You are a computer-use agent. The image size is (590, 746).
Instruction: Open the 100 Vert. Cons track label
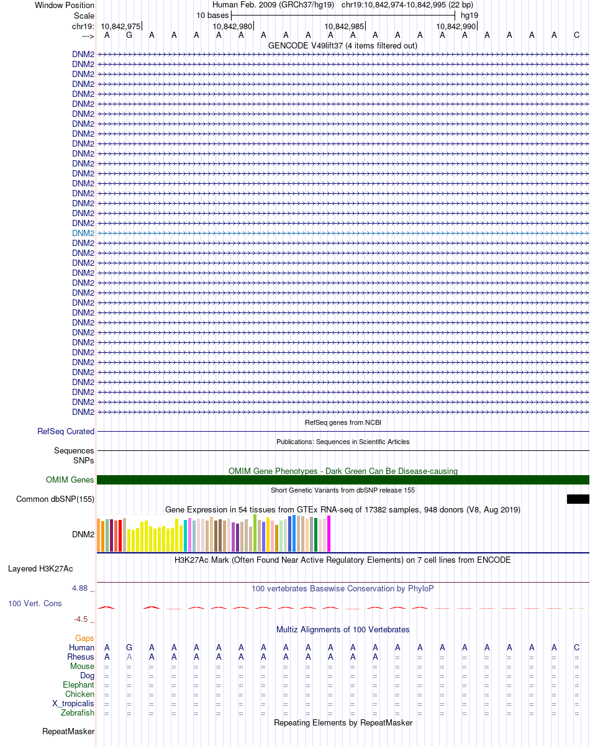pyautogui.click(x=35, y=603)
